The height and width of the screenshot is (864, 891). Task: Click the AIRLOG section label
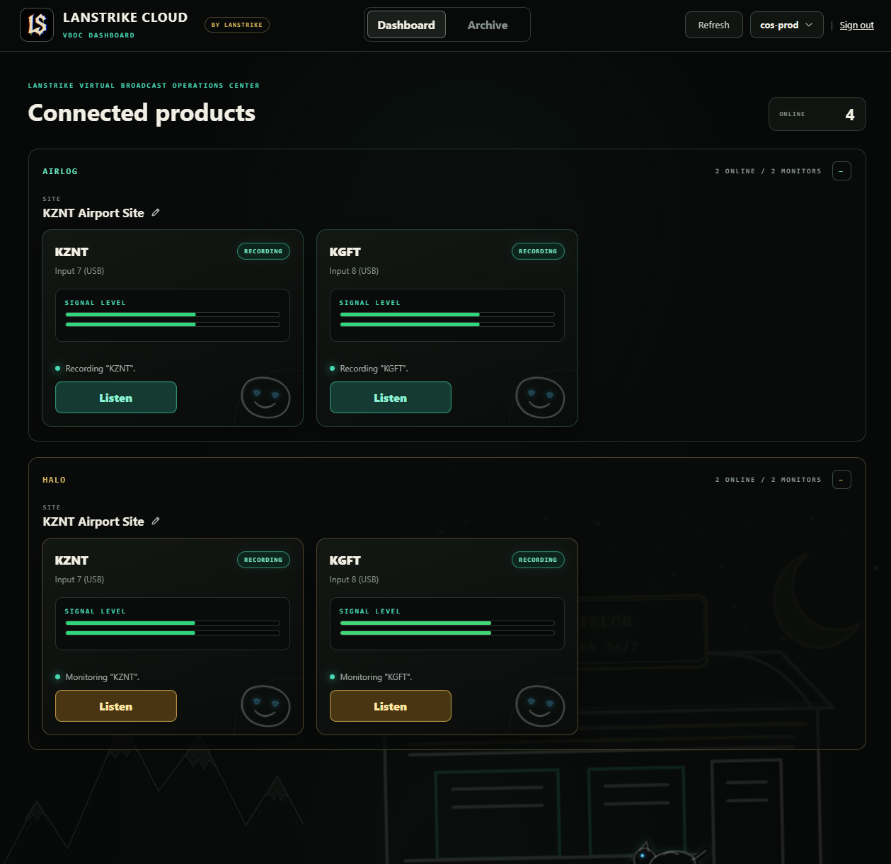(x=60, y=171)
